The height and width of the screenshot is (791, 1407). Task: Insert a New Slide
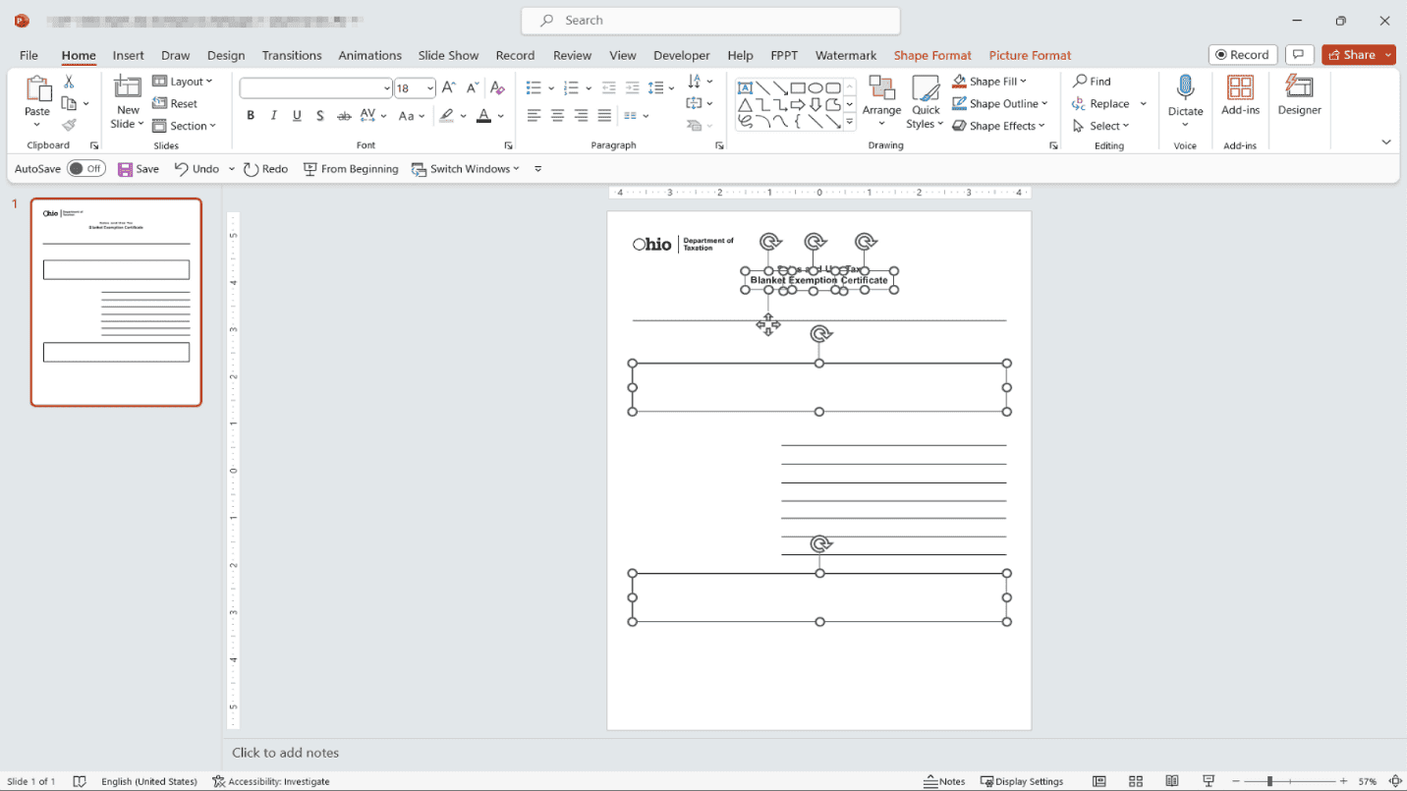[x=128, y=102]
